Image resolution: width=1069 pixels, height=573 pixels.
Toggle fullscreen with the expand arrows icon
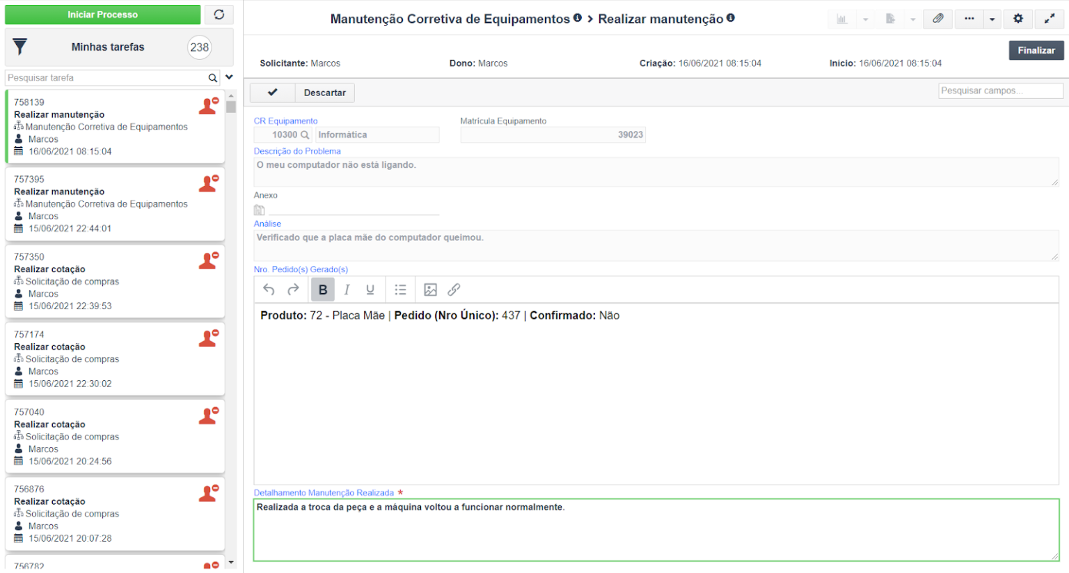(1050, 19)
